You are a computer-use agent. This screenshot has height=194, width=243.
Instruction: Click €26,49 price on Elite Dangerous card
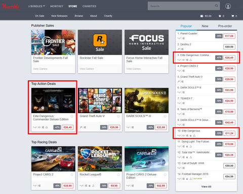68,127
